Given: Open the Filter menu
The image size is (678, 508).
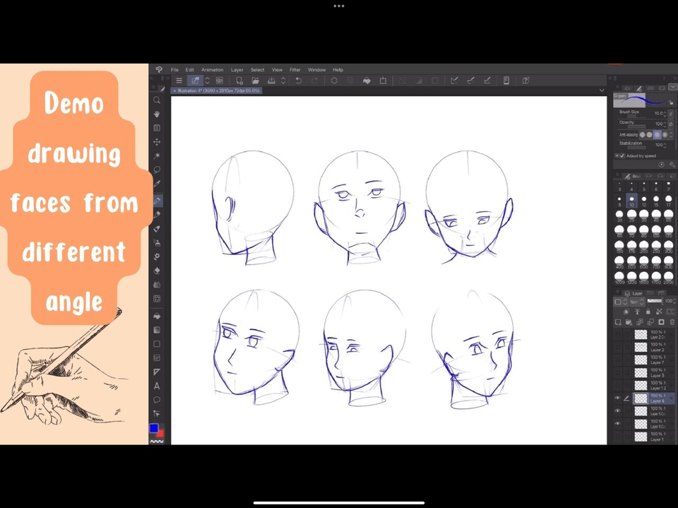Looking at the screenshot, I should coord(295,69).
